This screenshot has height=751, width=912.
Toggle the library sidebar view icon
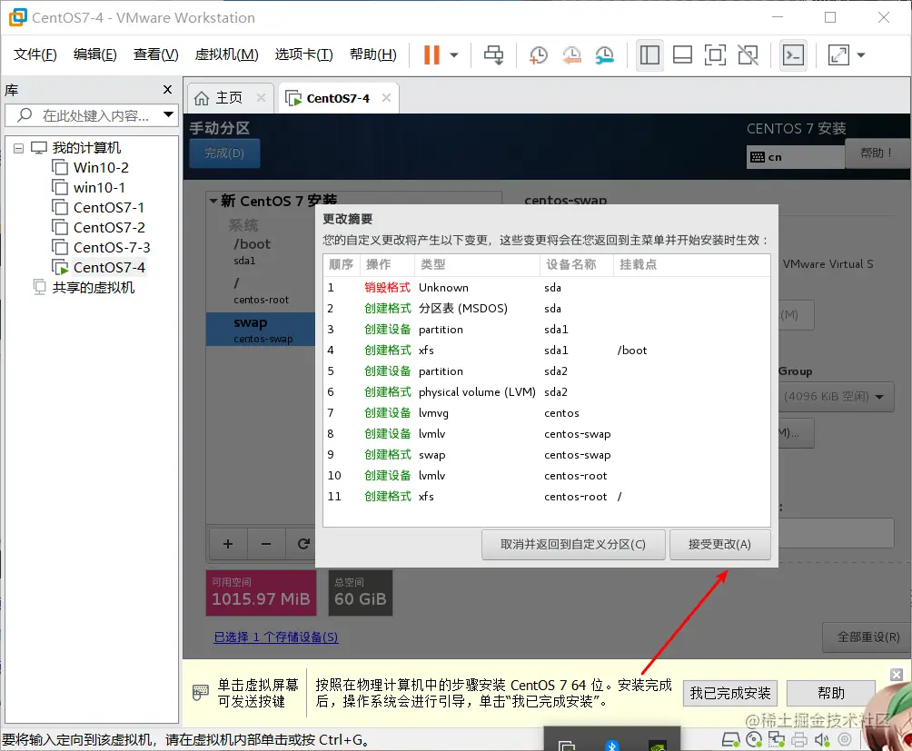(x=649, y=55)
